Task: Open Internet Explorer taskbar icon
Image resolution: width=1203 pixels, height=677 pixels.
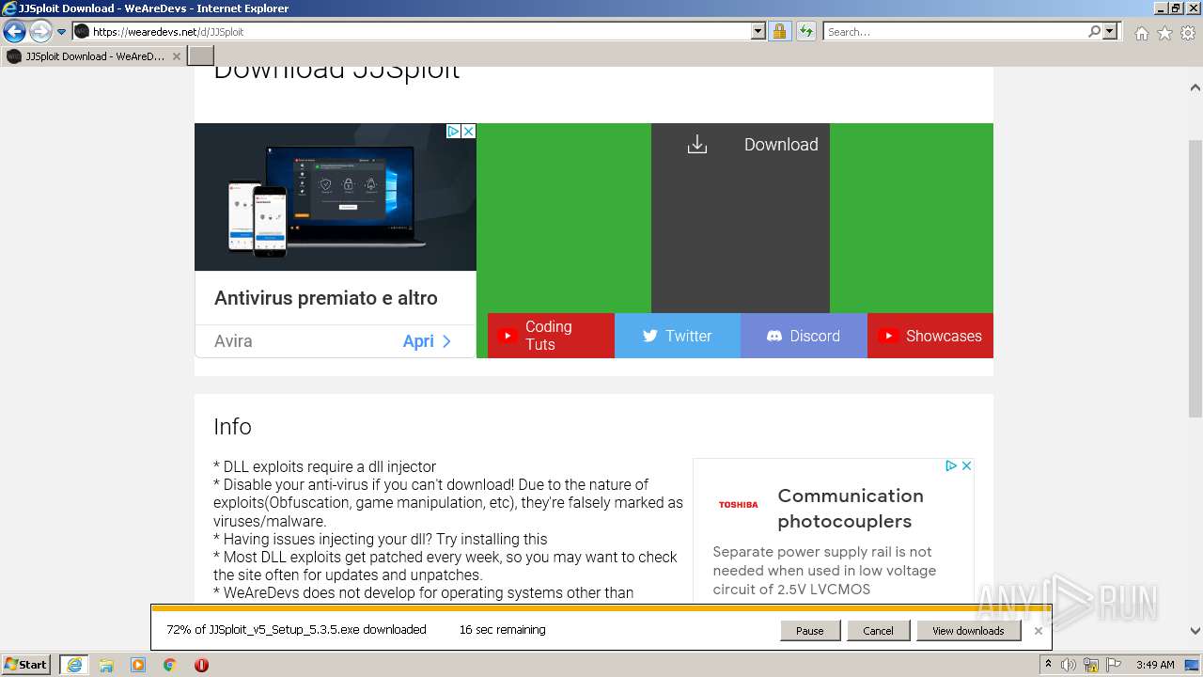Action: (x=73, y=665)
